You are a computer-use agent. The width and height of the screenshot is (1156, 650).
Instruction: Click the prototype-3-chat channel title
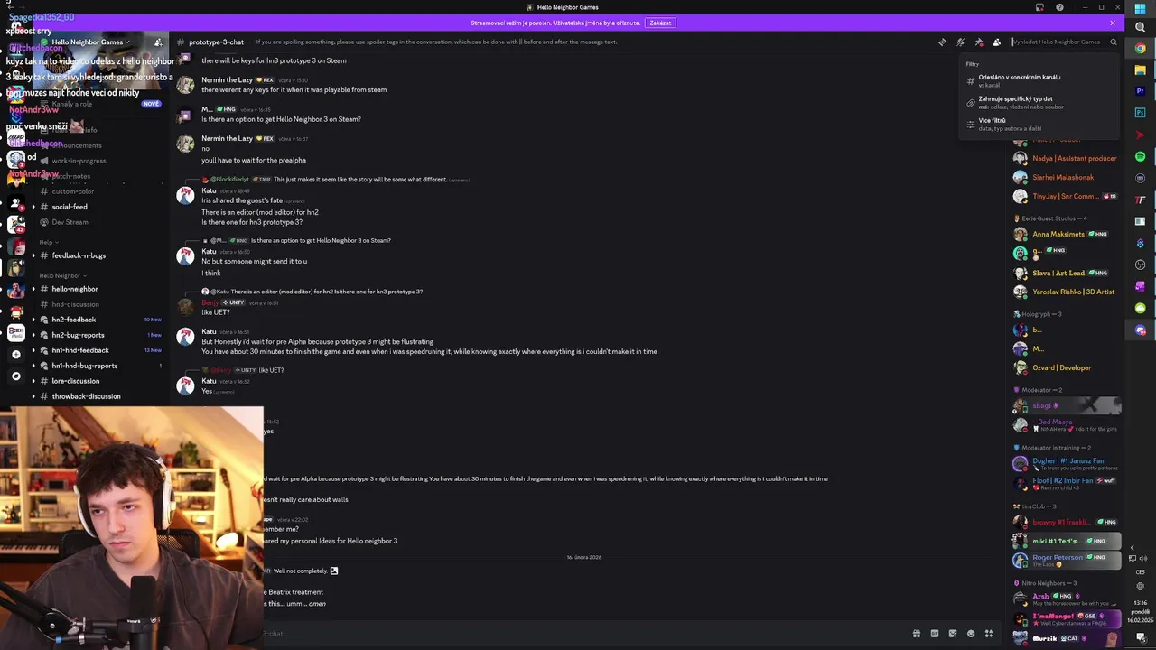click(216, 42)
